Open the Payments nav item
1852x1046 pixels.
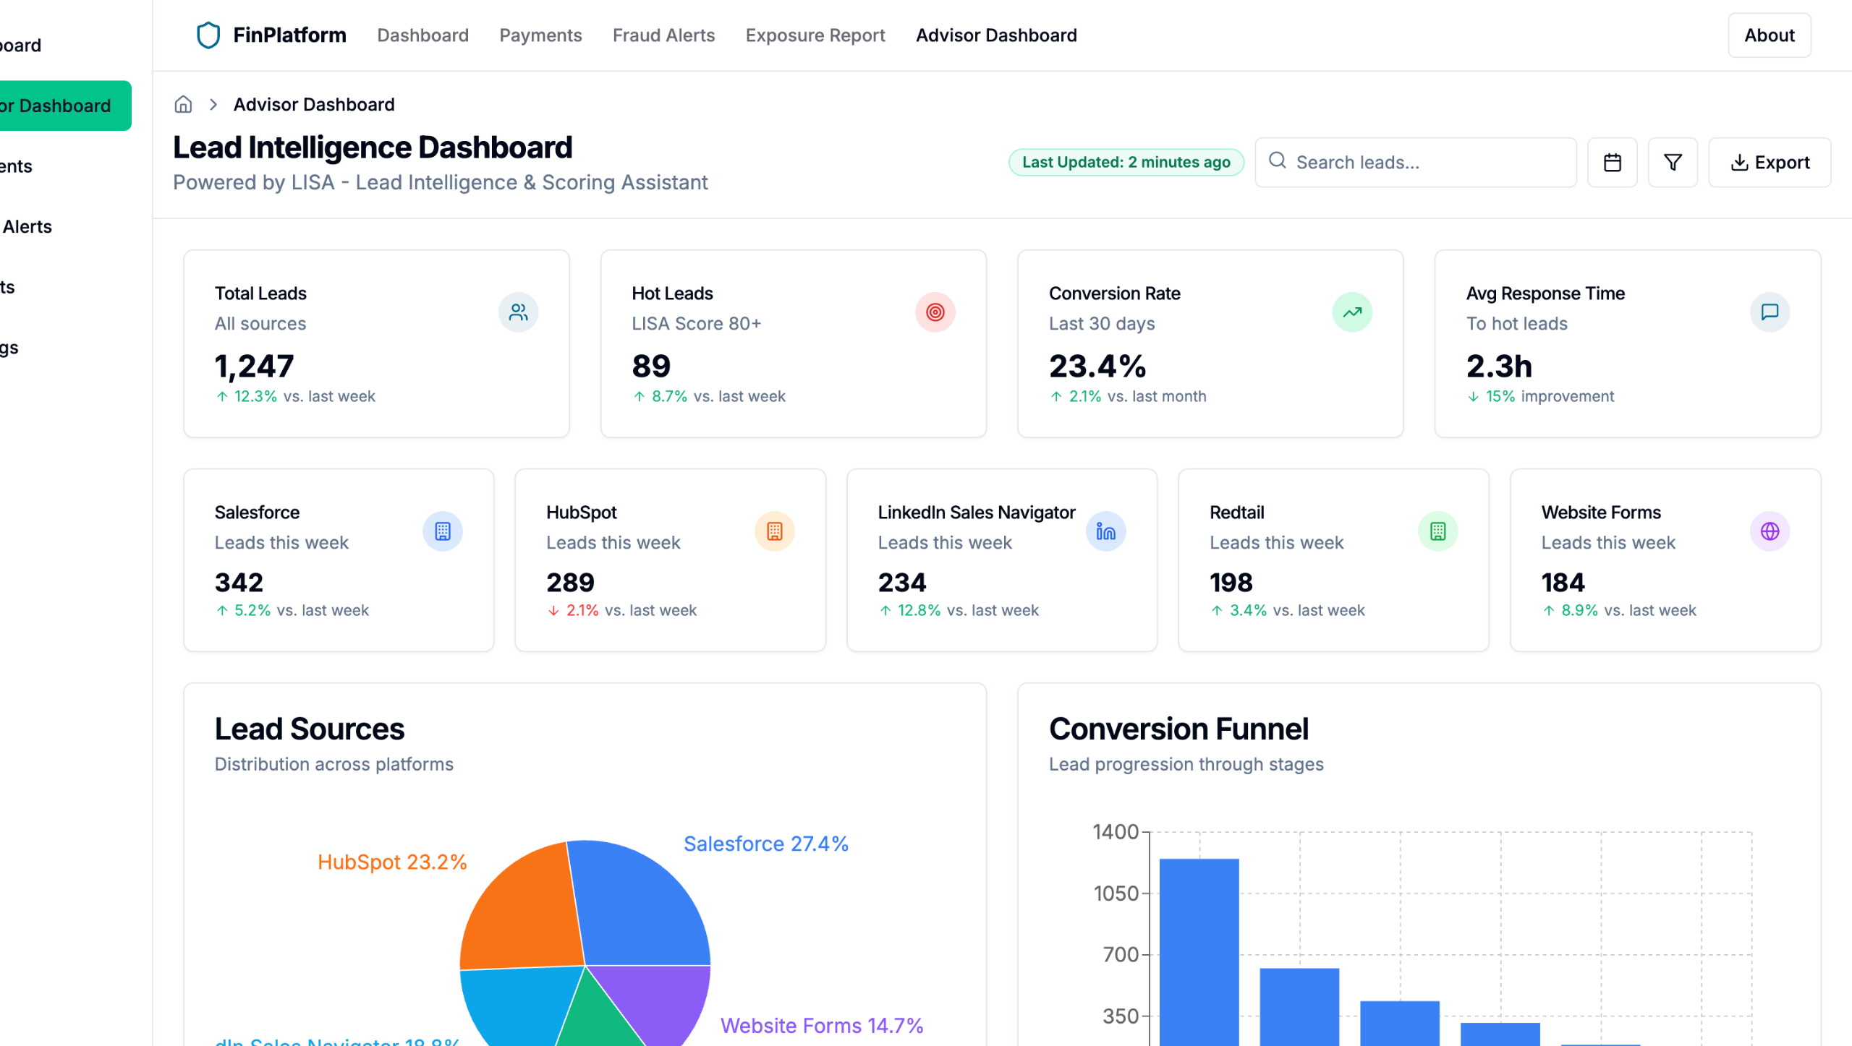(x=540, y=35)
